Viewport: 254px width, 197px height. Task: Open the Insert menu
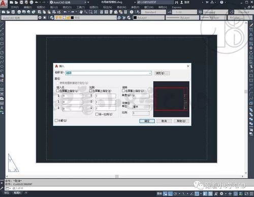(x=54, y=7)
